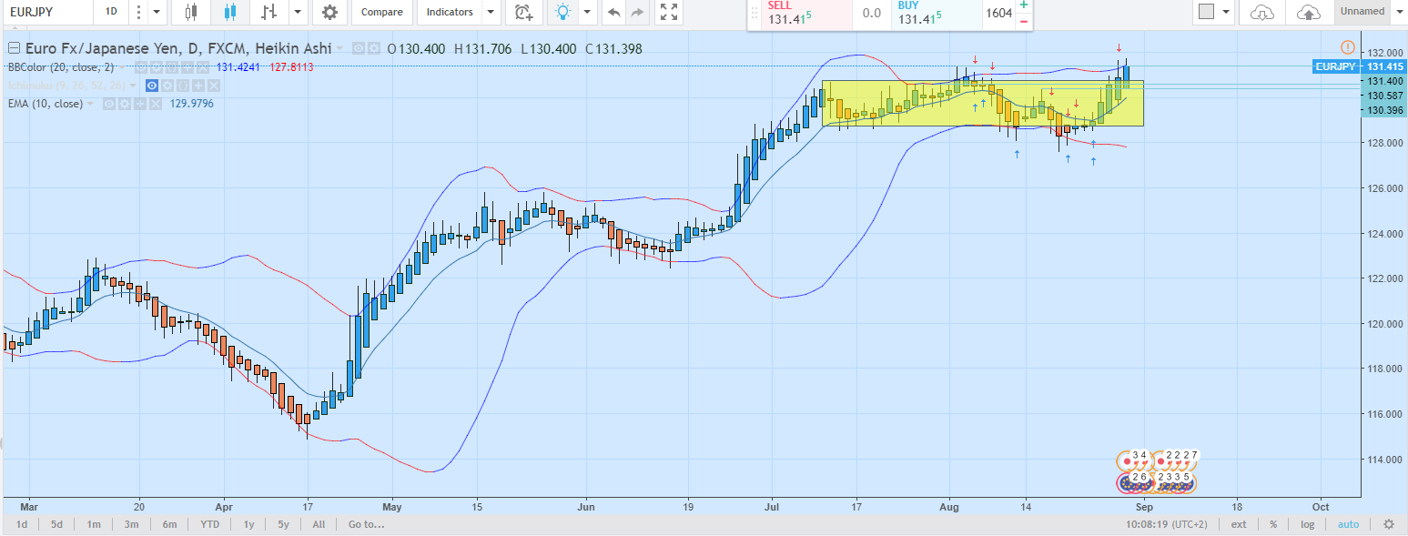
Task: Remove the EMA indicator
Action: pyautogui.click(x=156, y=104)
